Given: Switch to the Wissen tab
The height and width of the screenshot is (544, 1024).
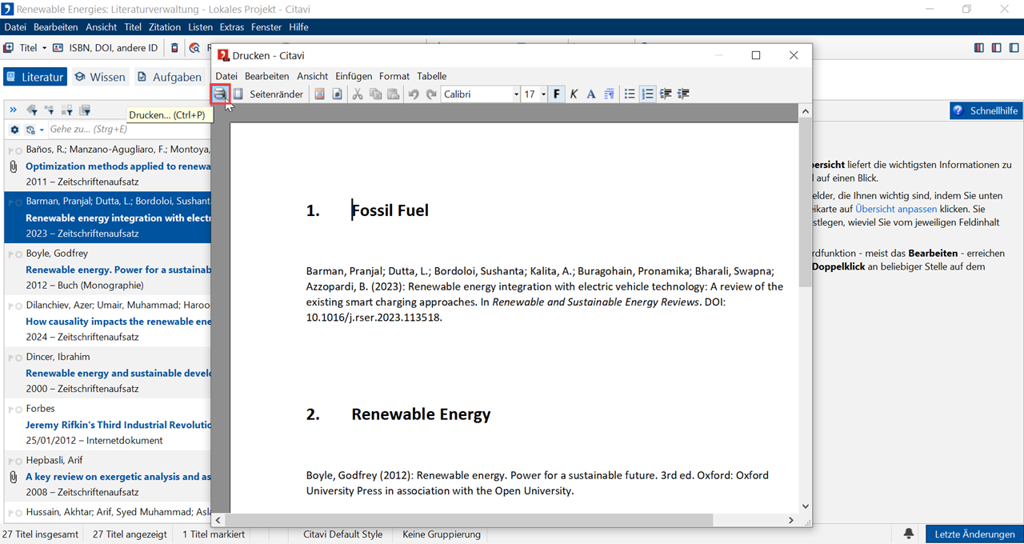Looking at the screenshot, I should [100, 77].
